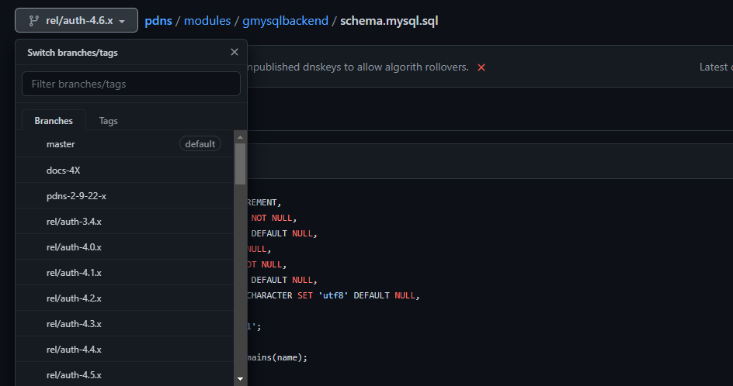Select the master branch
The height and width of the screenshot is (386, 733).
pos(125,144)
